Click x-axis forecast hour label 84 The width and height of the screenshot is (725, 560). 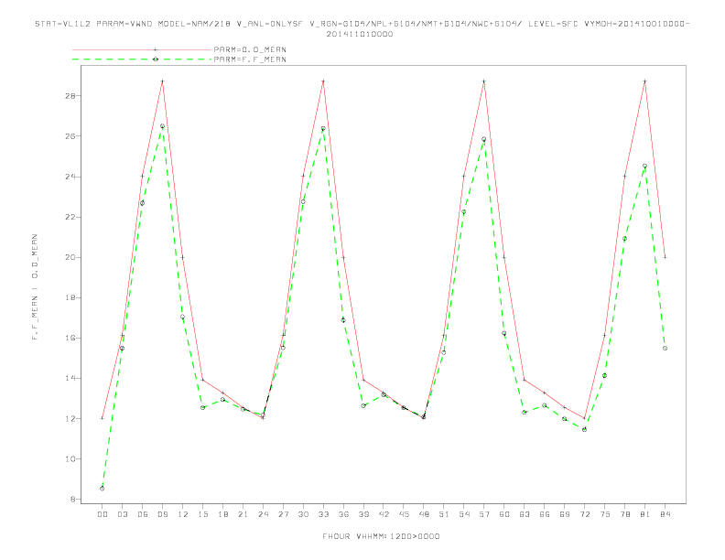pyautogui.click(x=665, y=514)
